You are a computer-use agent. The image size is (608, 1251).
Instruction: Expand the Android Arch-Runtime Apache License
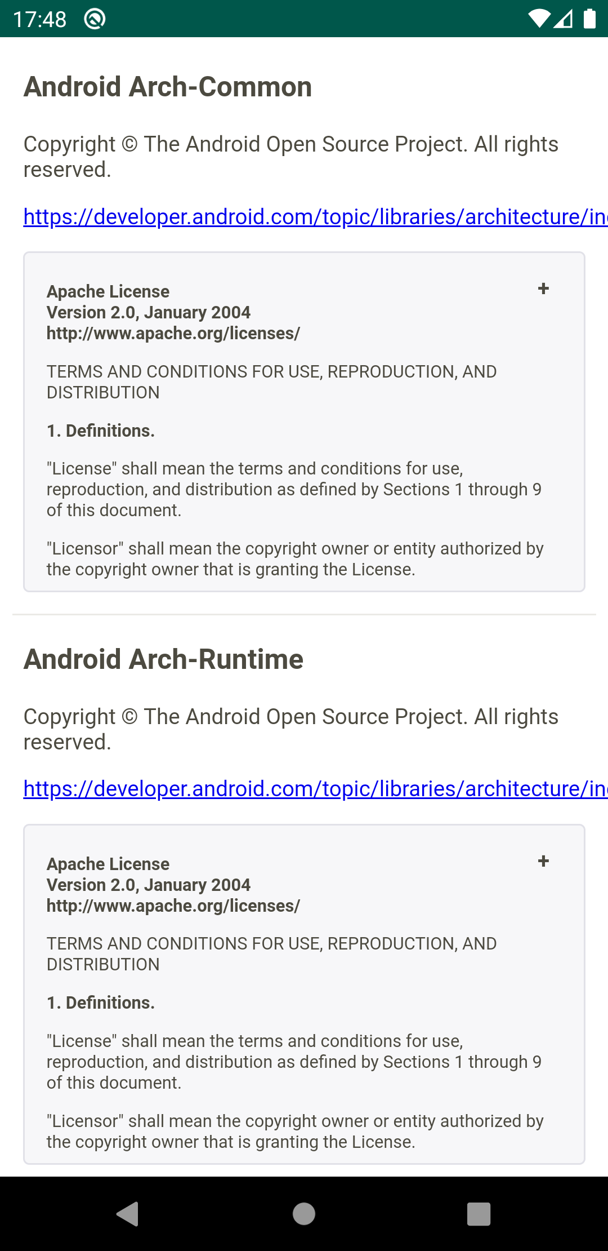[543, 862]
